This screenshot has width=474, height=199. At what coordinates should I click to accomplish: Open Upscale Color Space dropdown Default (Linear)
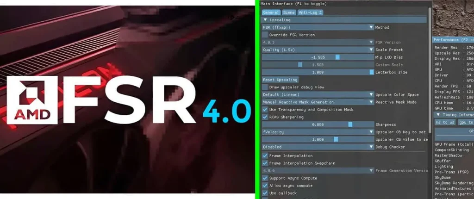[x=318, y=95]
